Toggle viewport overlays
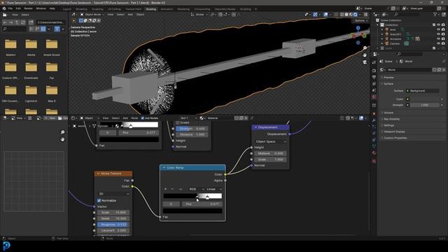This screenshot has width=448, height=252. click(x=325, y=14)
